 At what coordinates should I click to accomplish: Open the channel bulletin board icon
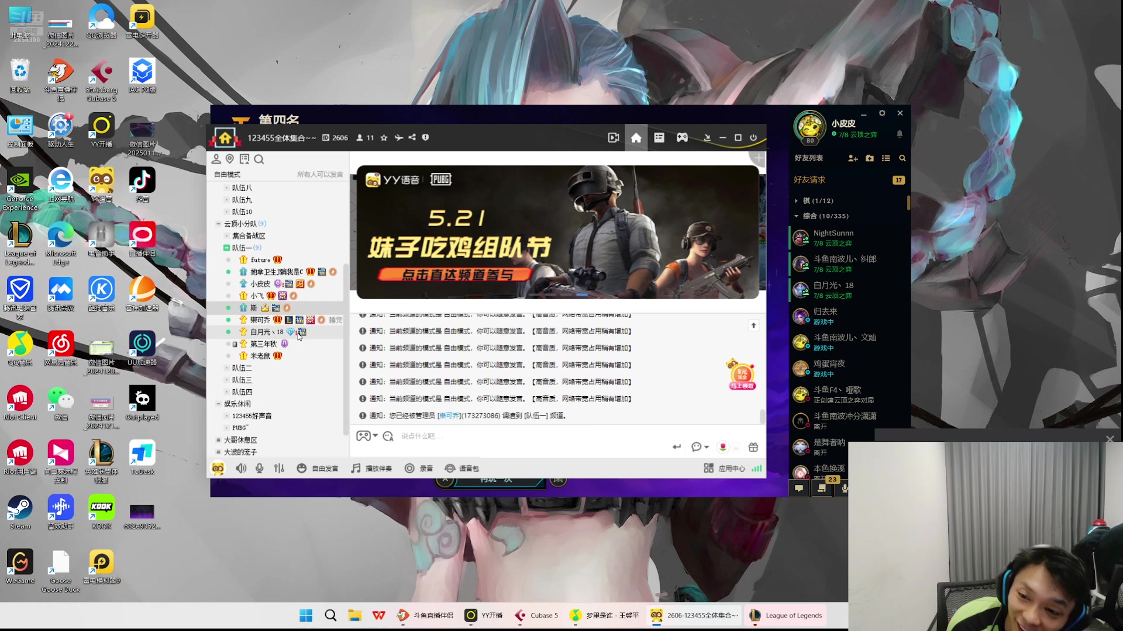244,159
